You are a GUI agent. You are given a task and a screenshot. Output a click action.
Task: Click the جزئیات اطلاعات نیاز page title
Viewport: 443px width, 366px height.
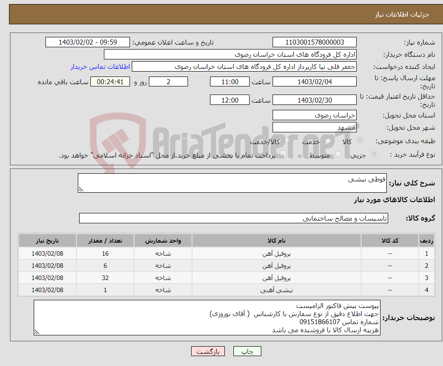click(402, 14)
